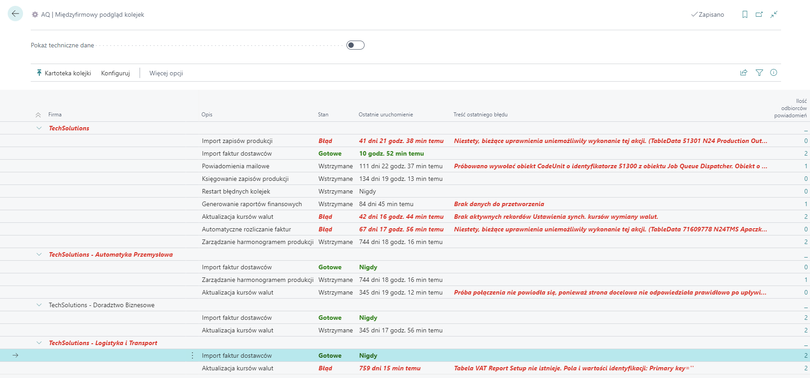Collapse the page with the shrink arrows icon

pos(774,14)
